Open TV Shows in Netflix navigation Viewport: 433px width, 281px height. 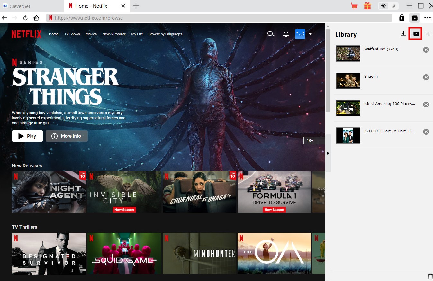[72, 34]
